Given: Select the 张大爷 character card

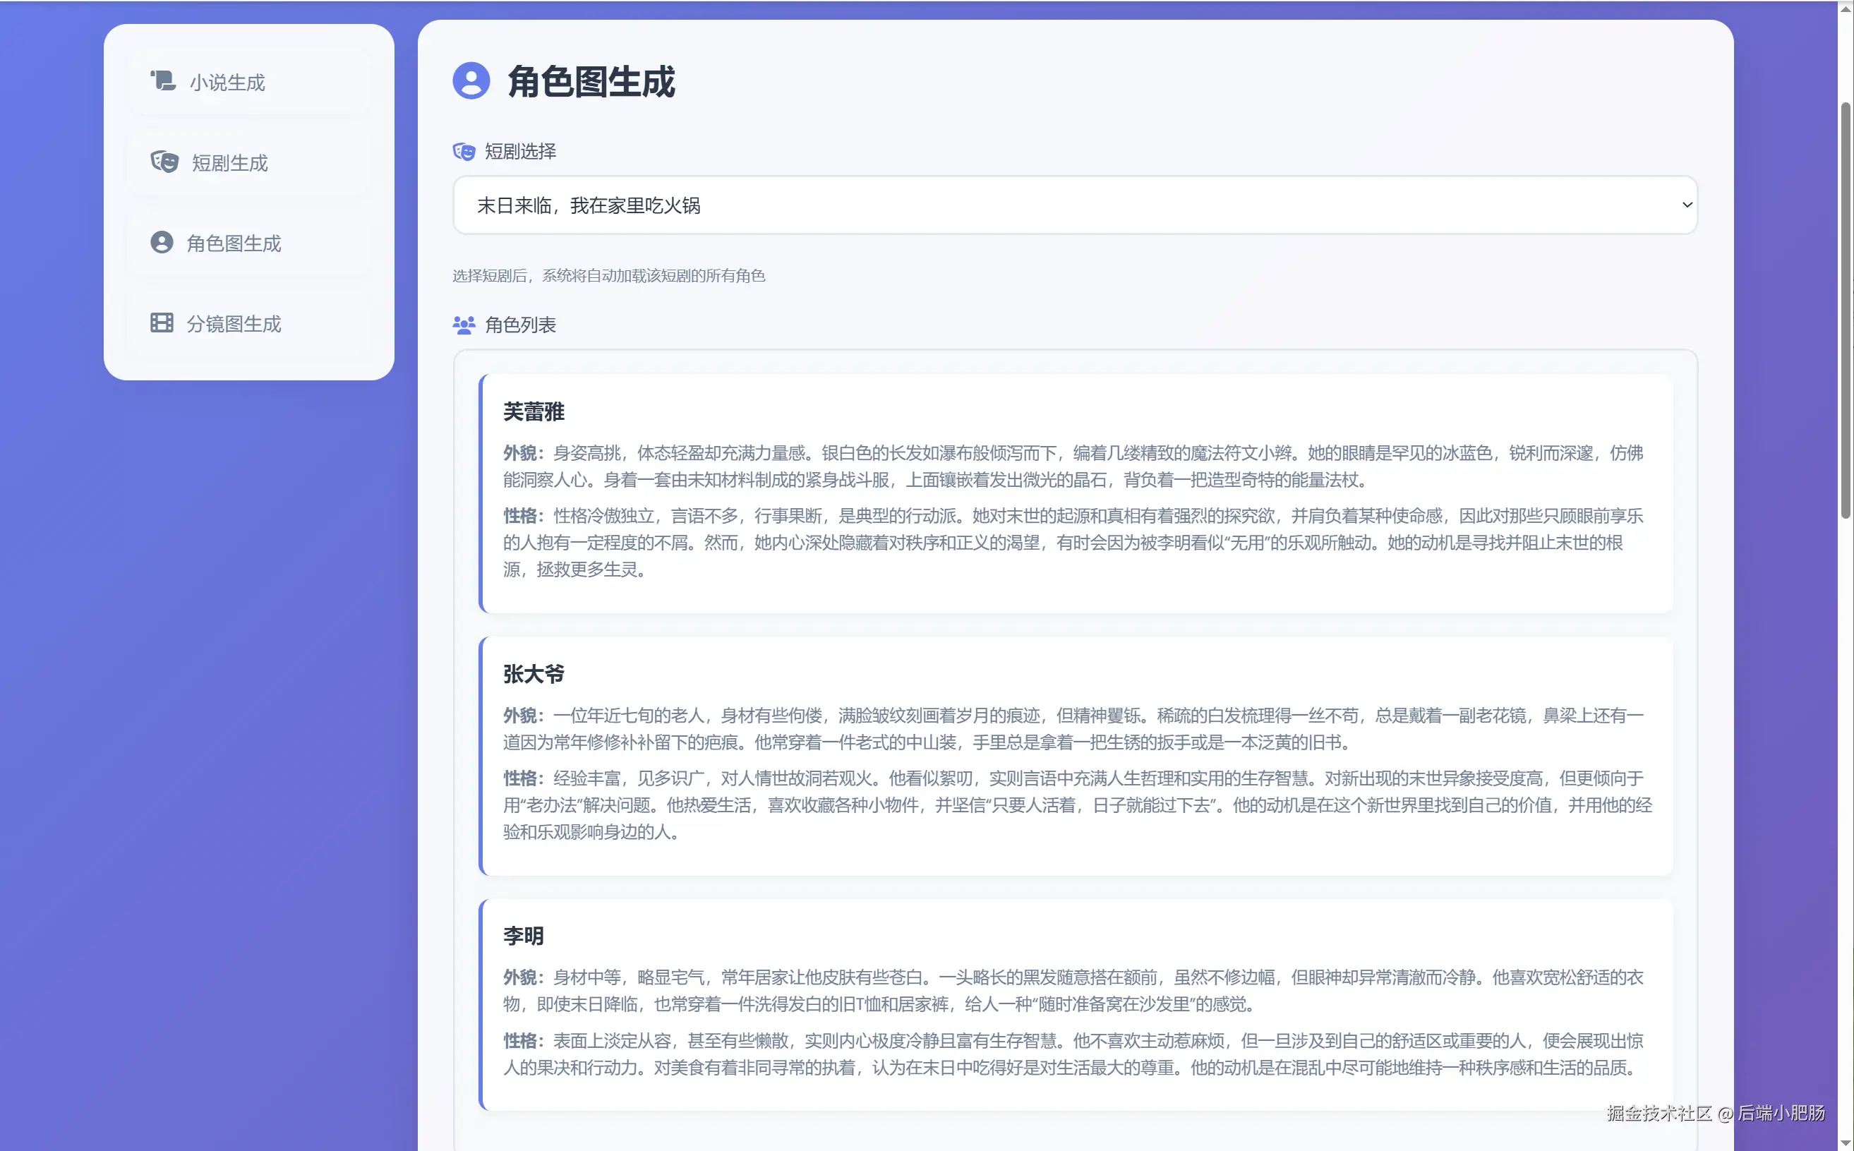Looking at the screenshot, I should 1075,755.
